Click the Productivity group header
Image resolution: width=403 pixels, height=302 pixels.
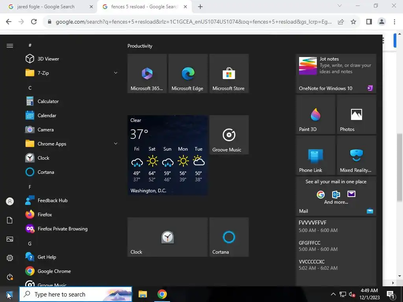[140, 46]
